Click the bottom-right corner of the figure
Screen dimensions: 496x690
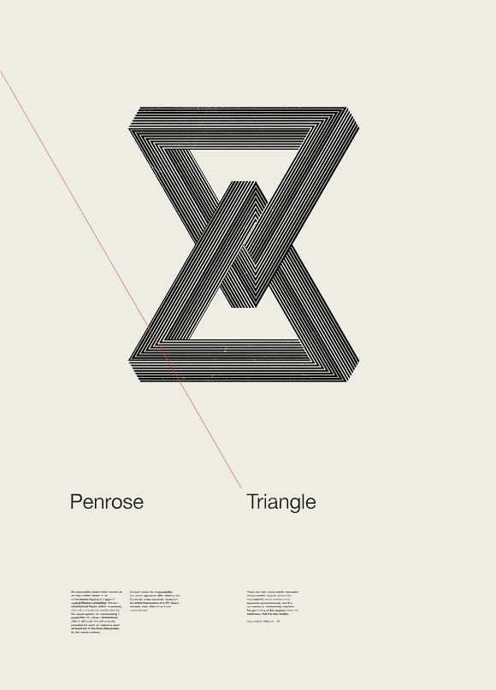pyautogui.click(x=348, y=369)
